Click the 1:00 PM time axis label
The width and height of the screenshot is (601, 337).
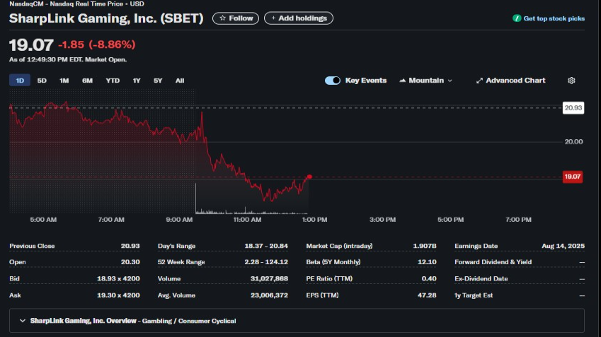[315, 220]
